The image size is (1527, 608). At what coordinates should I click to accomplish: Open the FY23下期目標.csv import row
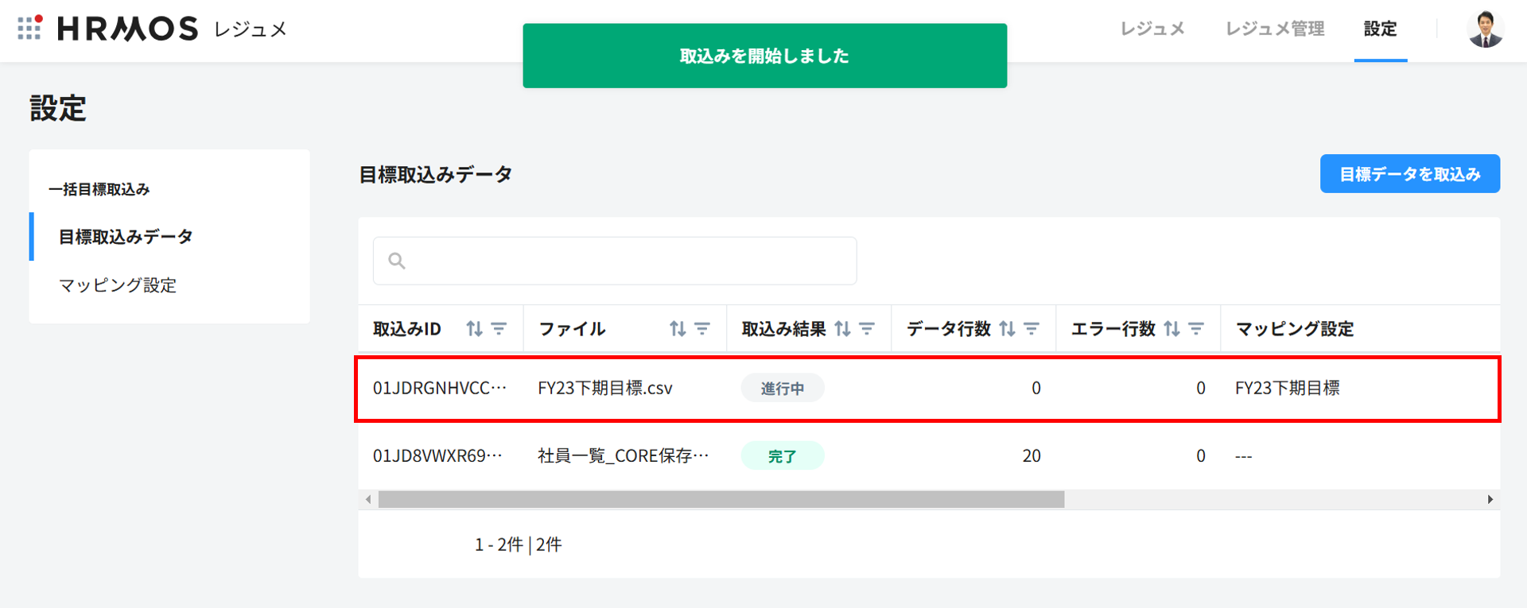pos(604,389)
